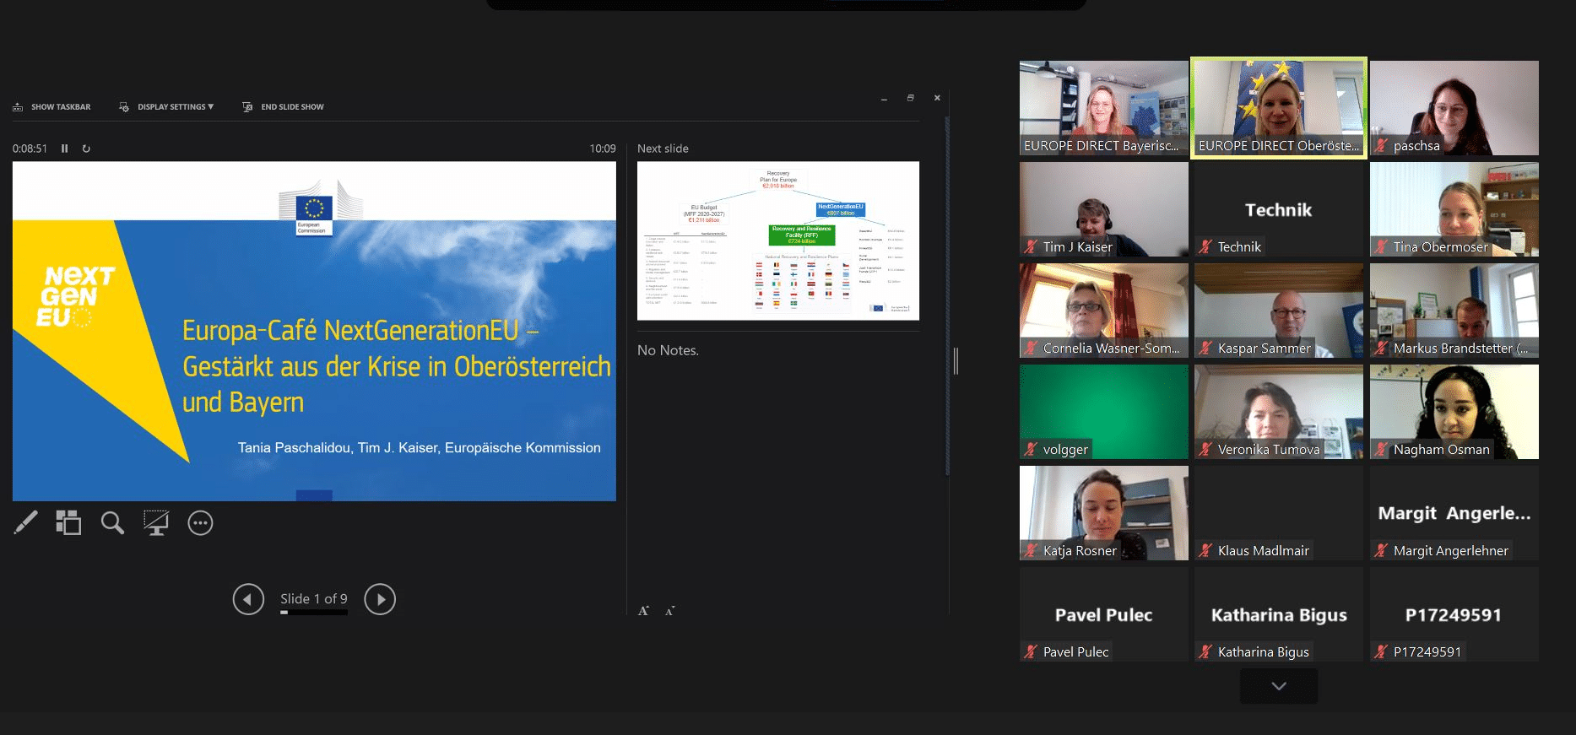The height and width of the screenshot is (735, 1576).
Task: Open the Display Settings dropdown
Action: 166,107
